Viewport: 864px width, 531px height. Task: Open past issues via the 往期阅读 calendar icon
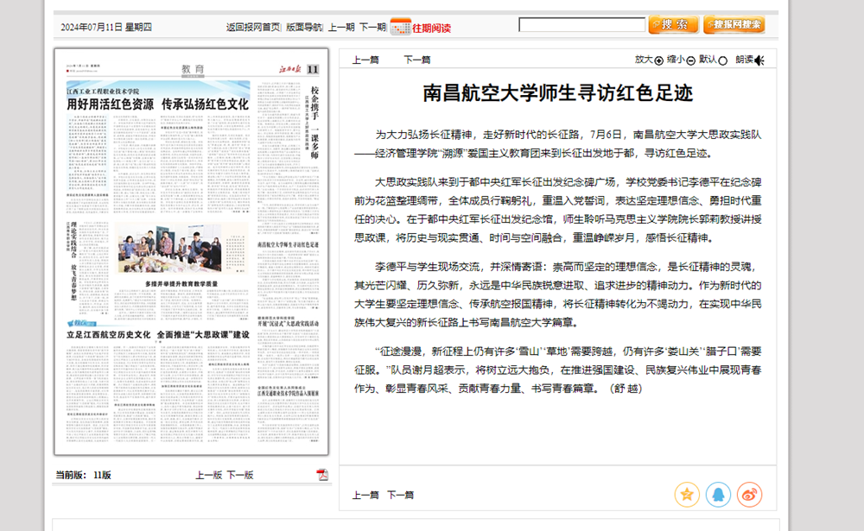pos(400,26)
